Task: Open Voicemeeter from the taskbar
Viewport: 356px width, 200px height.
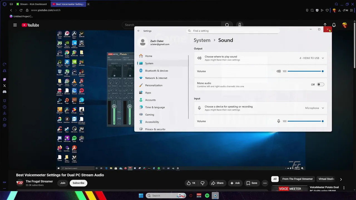Action: point(199,196)
